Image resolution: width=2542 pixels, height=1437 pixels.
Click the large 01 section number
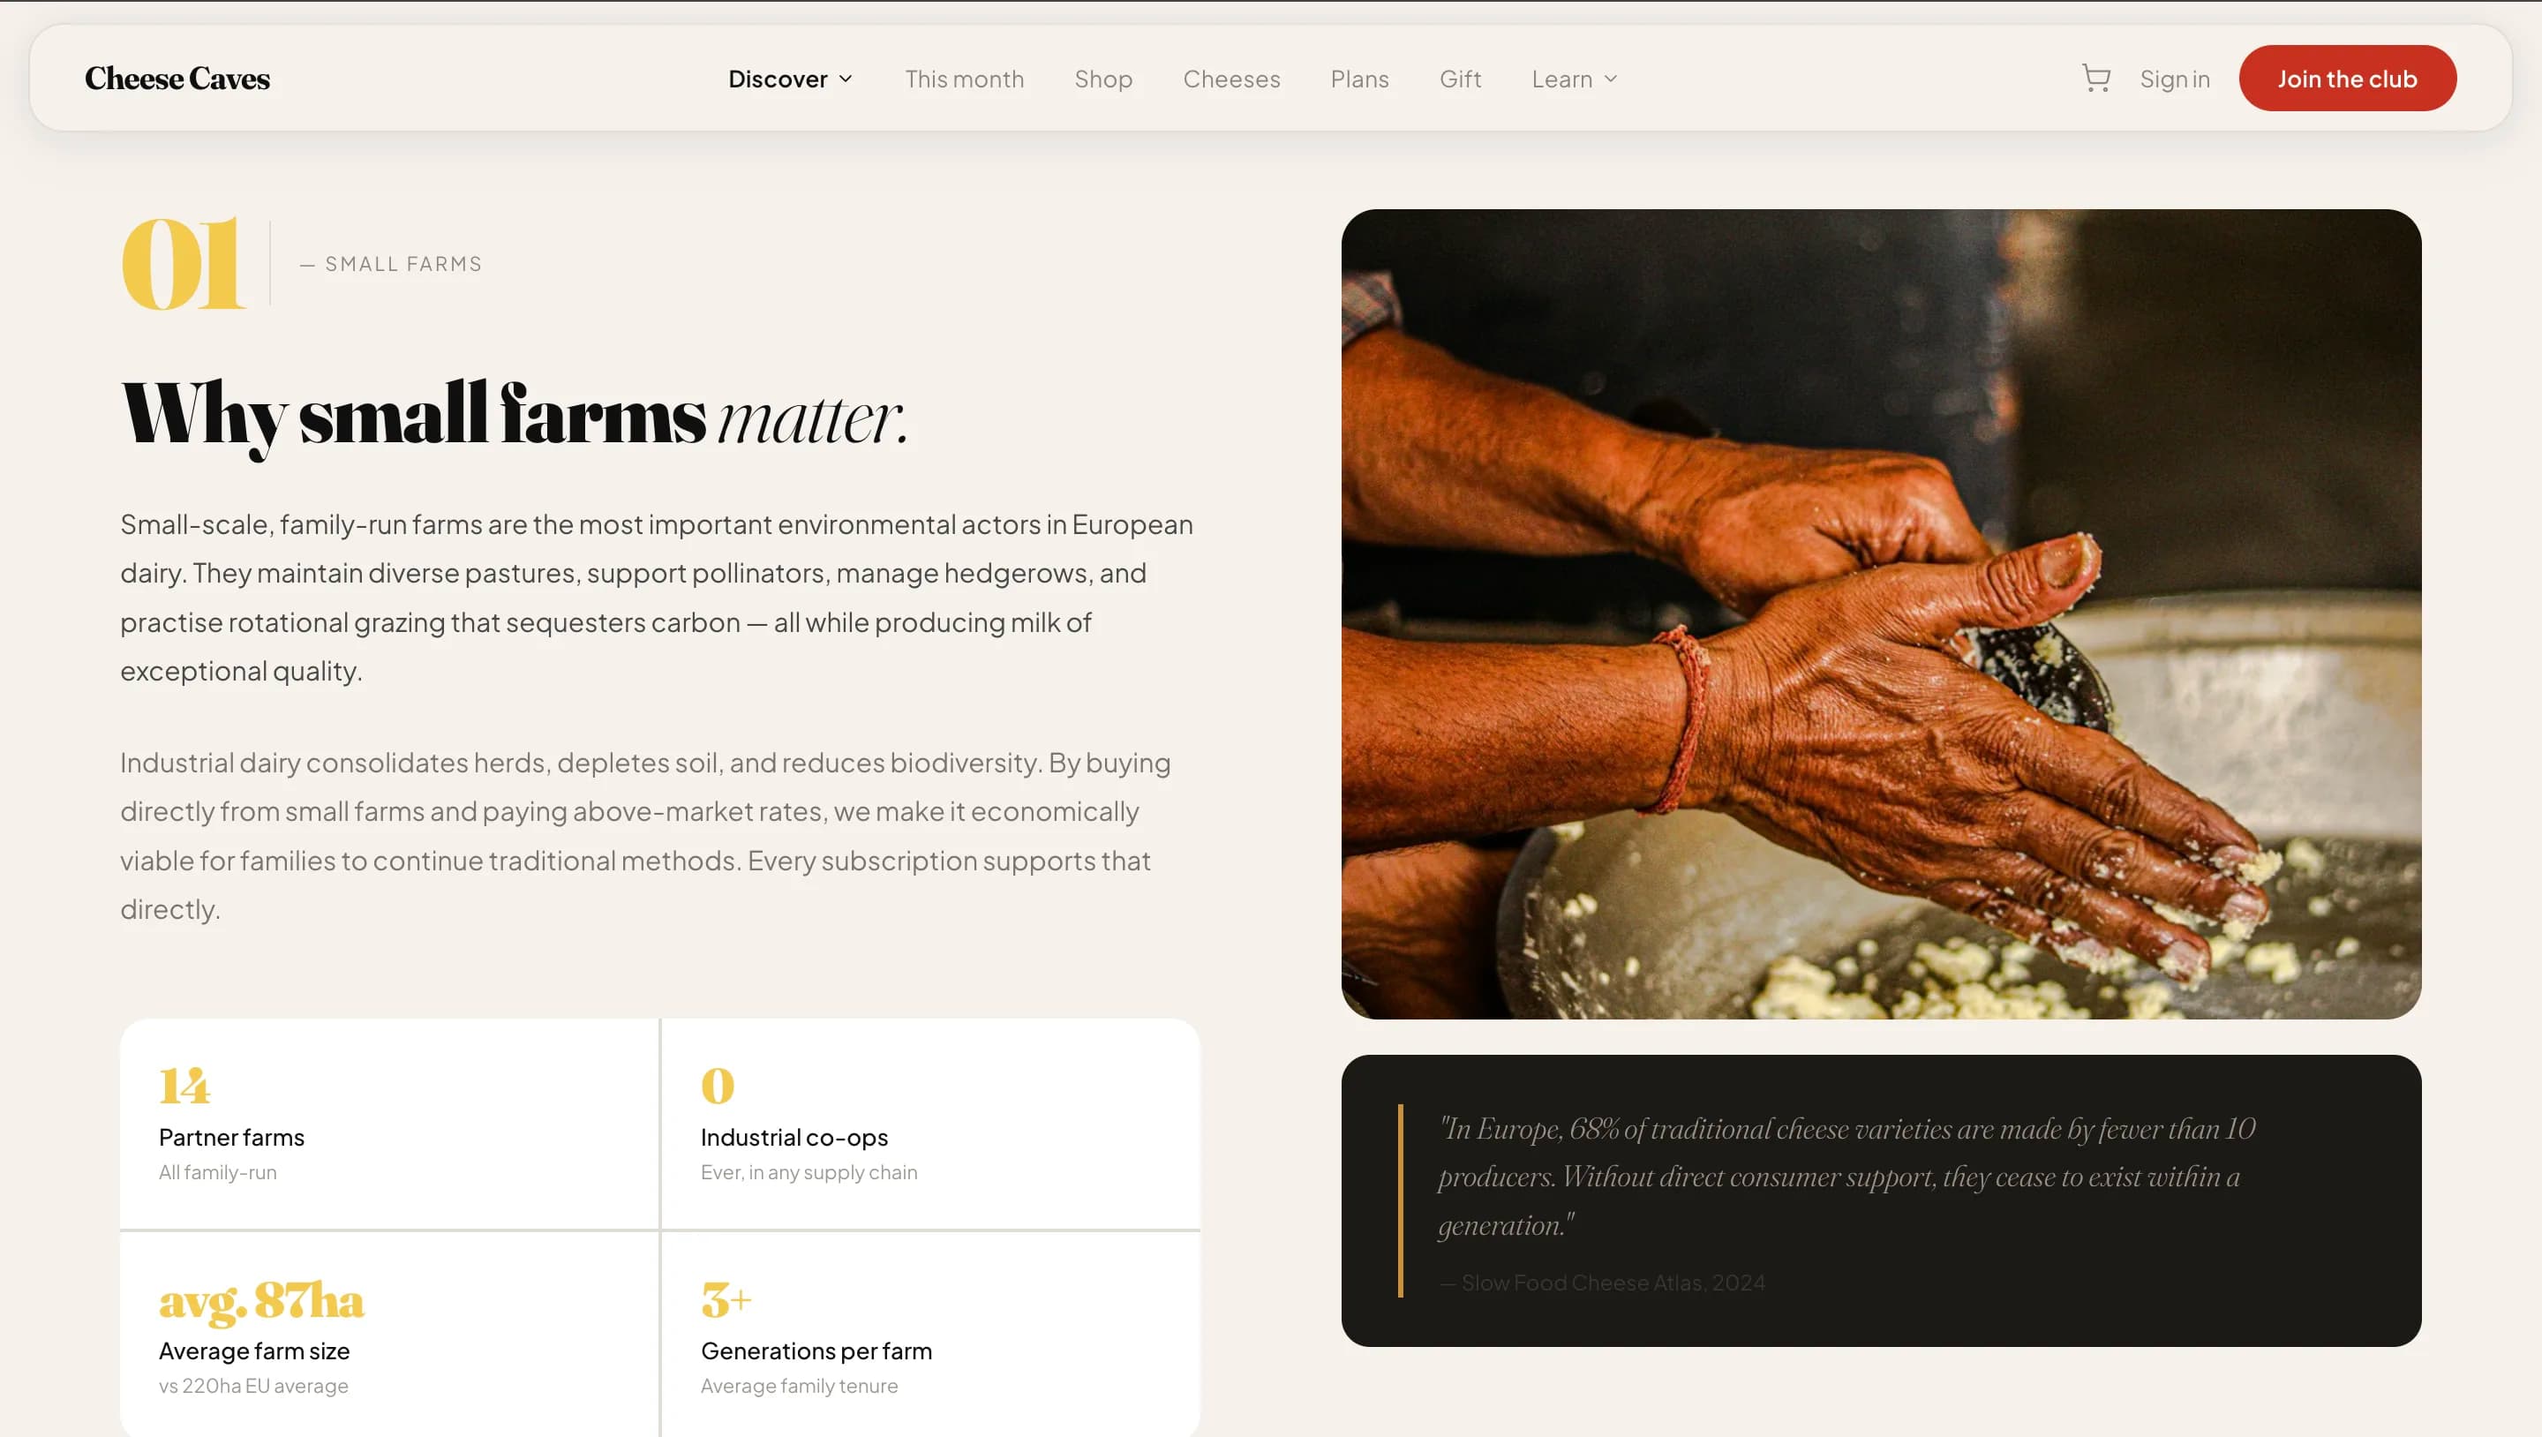183,262
